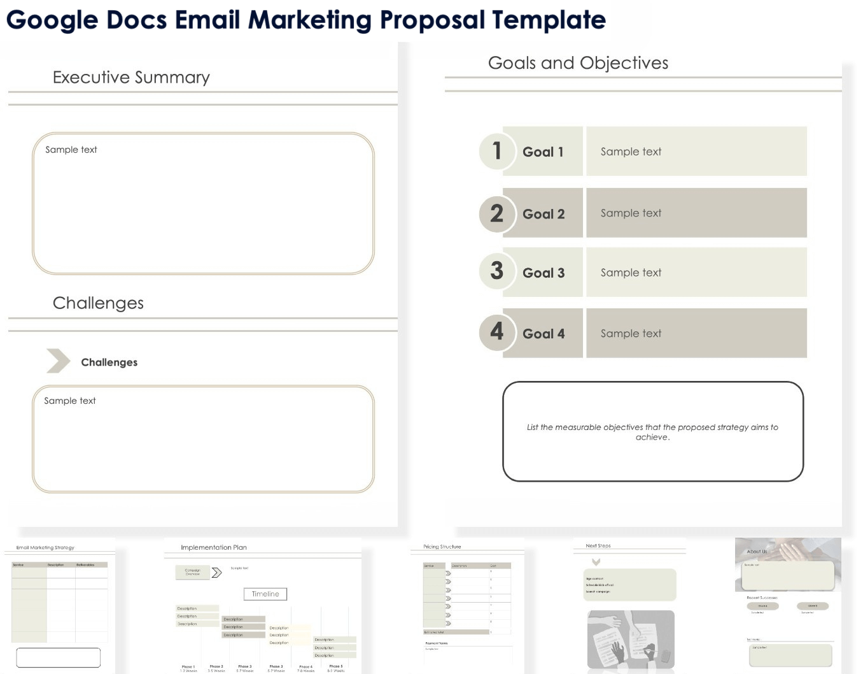Open the Pricing Structure page thumbnail
The image size is (863, 674).
click(x=467, y=605)
